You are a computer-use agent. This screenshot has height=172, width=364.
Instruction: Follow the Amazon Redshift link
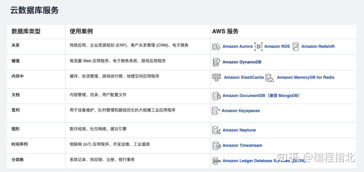(318, 46)
